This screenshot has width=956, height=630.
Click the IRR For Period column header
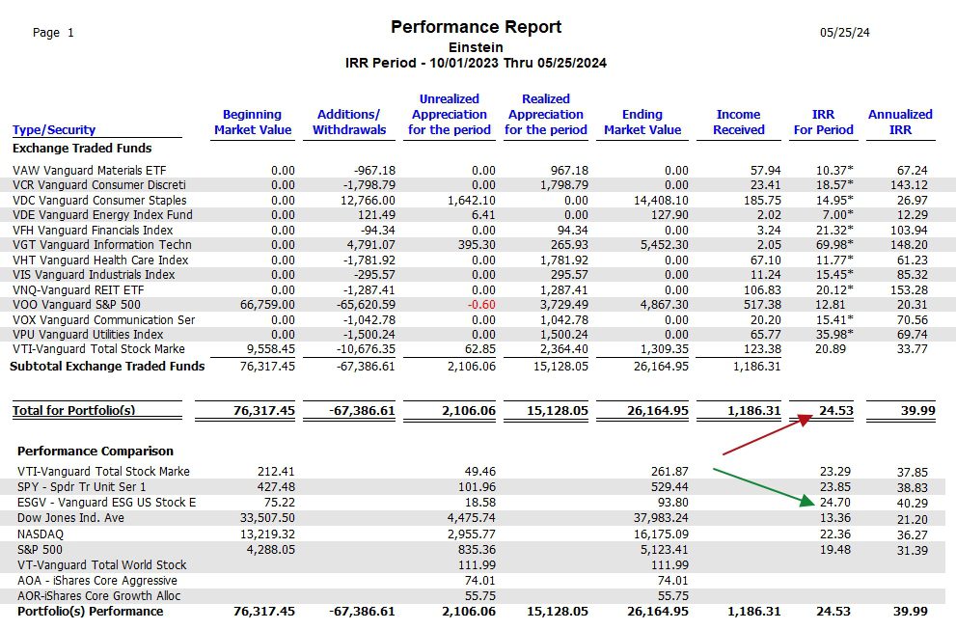[x=823, y=122]
